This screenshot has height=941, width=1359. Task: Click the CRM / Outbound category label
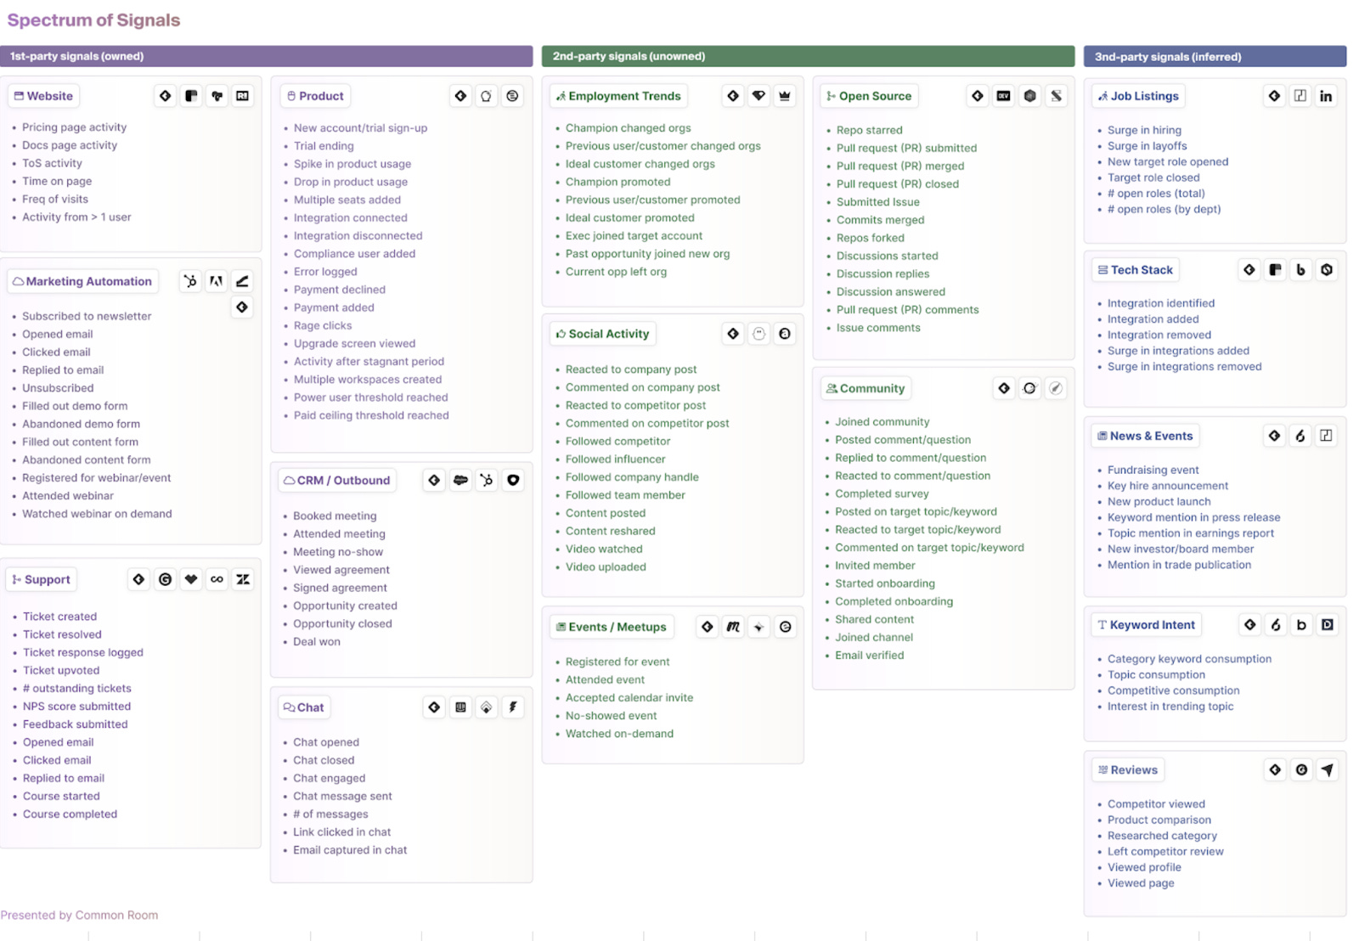pyautogui.click(x=337, y=480)
